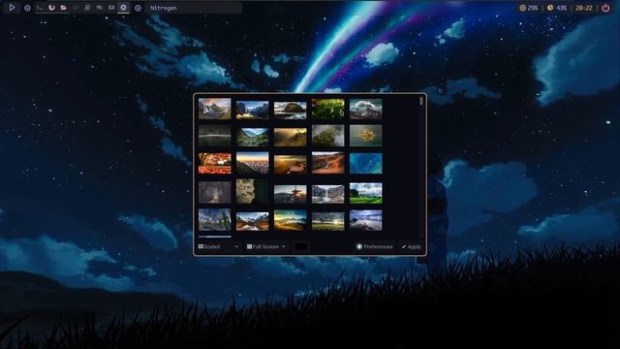Image resolution: width=620 pixels, height=349 pixels.
Task: Launch the terminal from the top bar
Action: pyautogui.click(x=40, y=8)
